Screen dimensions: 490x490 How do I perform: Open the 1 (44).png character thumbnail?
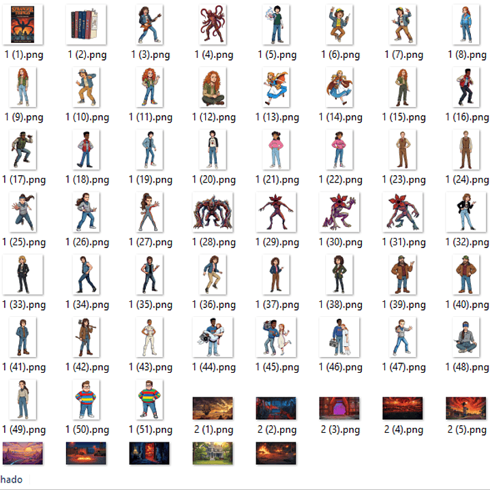[213, 337]
